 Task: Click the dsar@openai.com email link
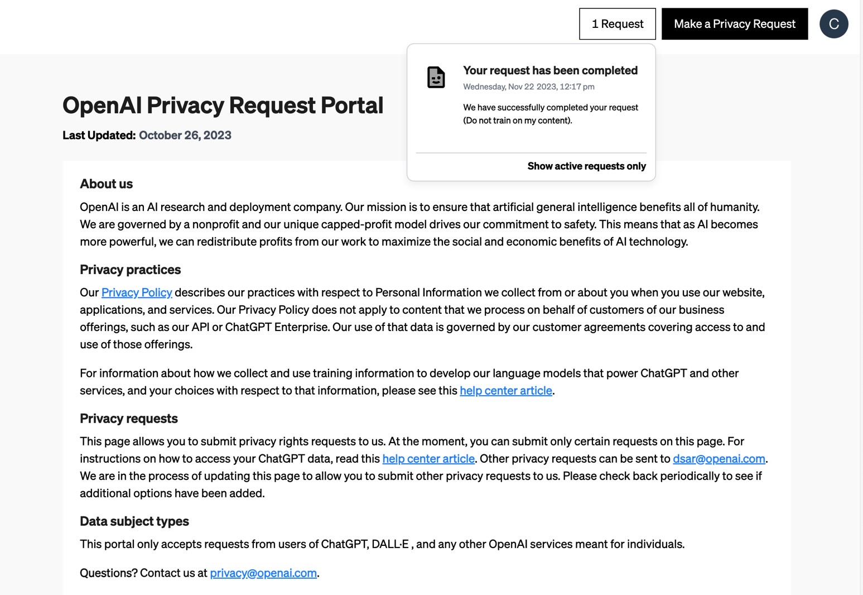click(719, 459)
